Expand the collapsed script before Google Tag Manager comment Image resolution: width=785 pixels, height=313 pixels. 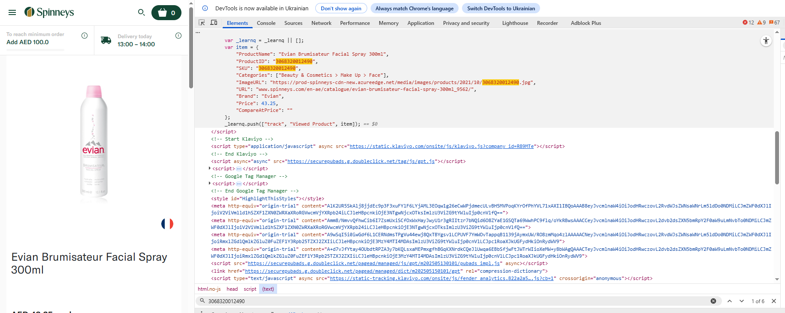pos(209,169)
